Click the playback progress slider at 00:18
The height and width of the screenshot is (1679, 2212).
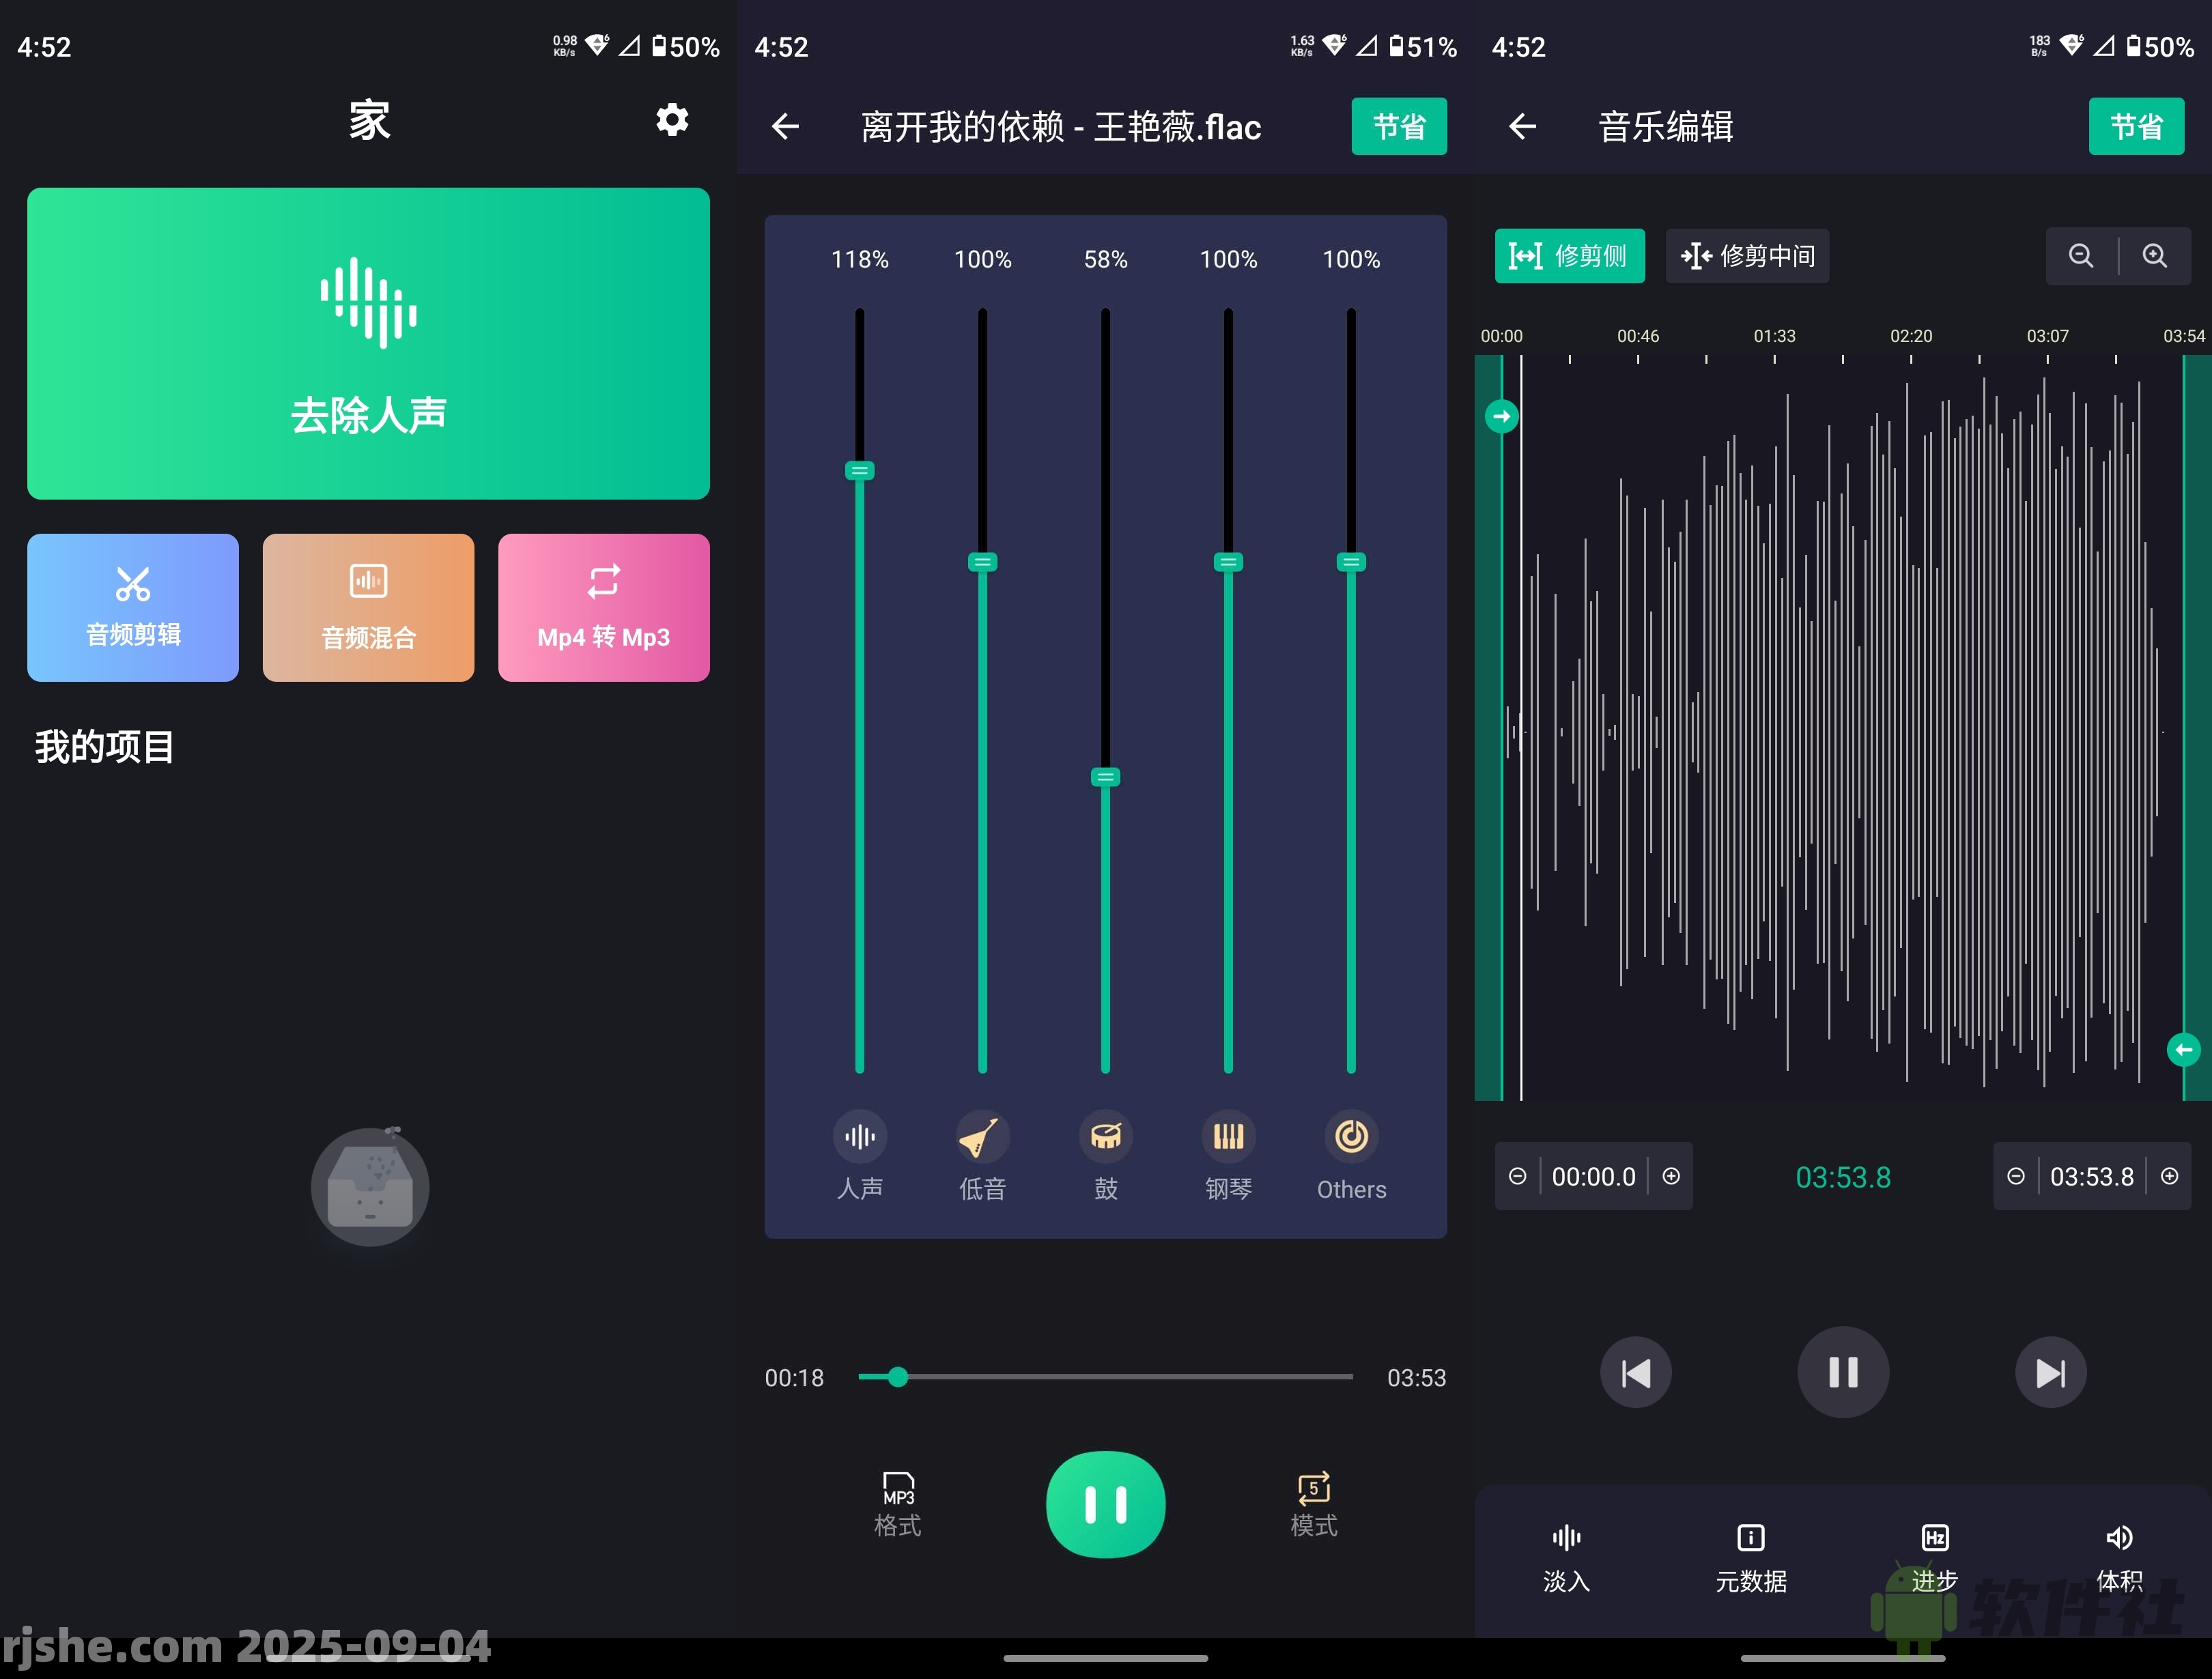tap(898, 1377)
